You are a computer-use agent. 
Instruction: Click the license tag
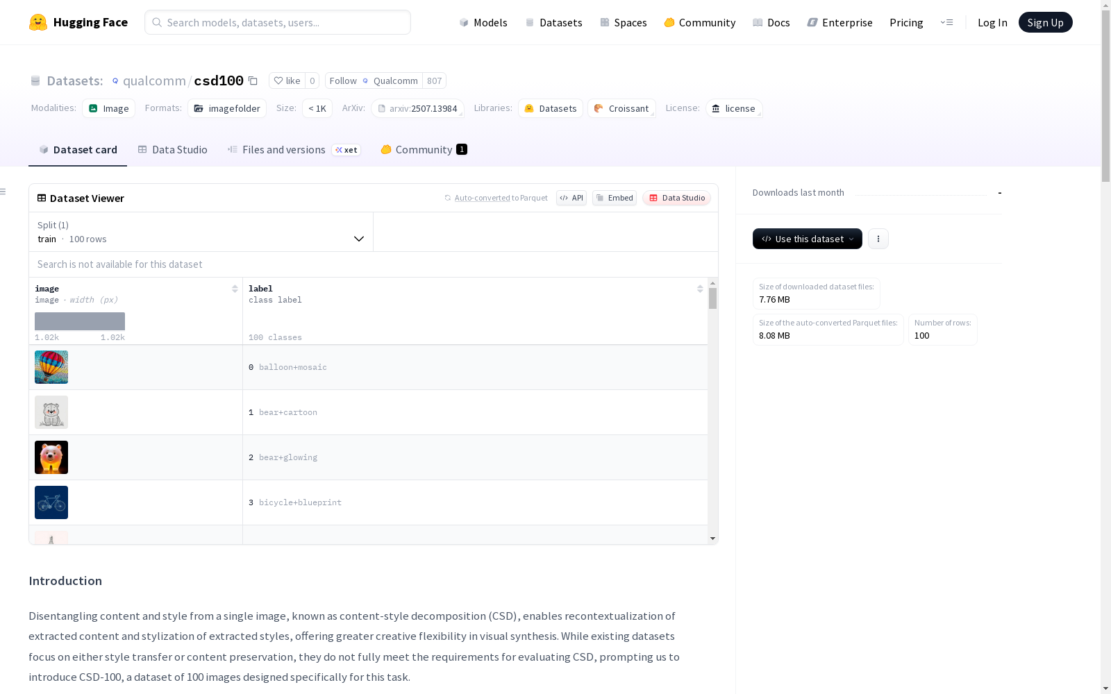coord(734,108)
